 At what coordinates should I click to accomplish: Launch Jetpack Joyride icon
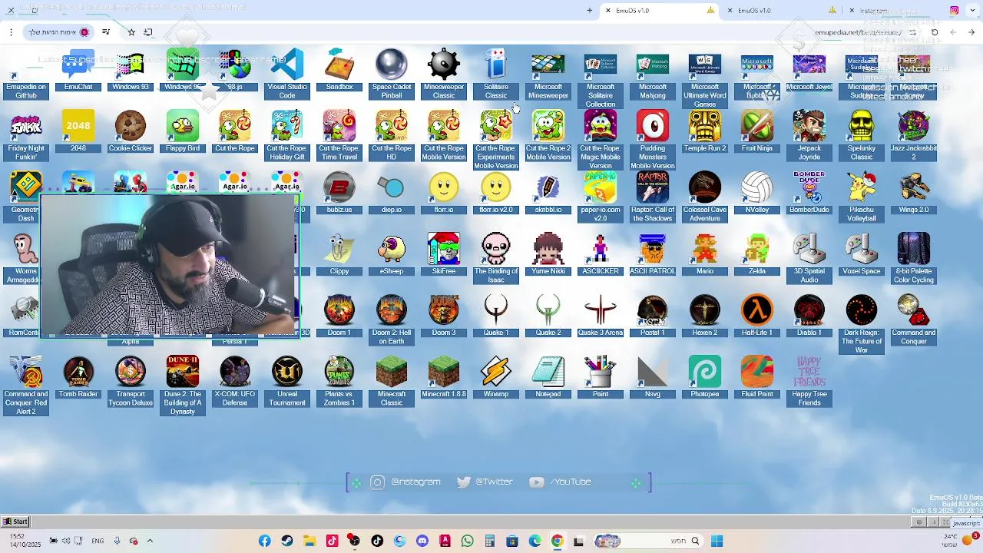pyautogui.click(x=809, y=136)
